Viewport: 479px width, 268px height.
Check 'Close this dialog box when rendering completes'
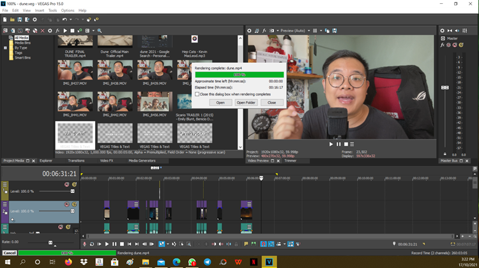tap(197, 94)
